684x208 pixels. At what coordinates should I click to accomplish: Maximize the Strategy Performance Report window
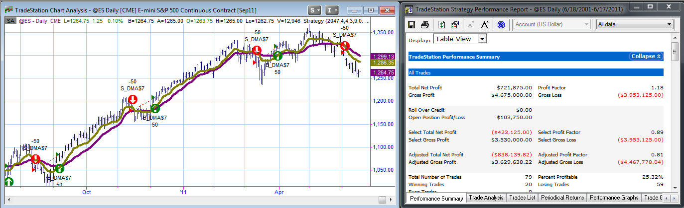point(650,7)
